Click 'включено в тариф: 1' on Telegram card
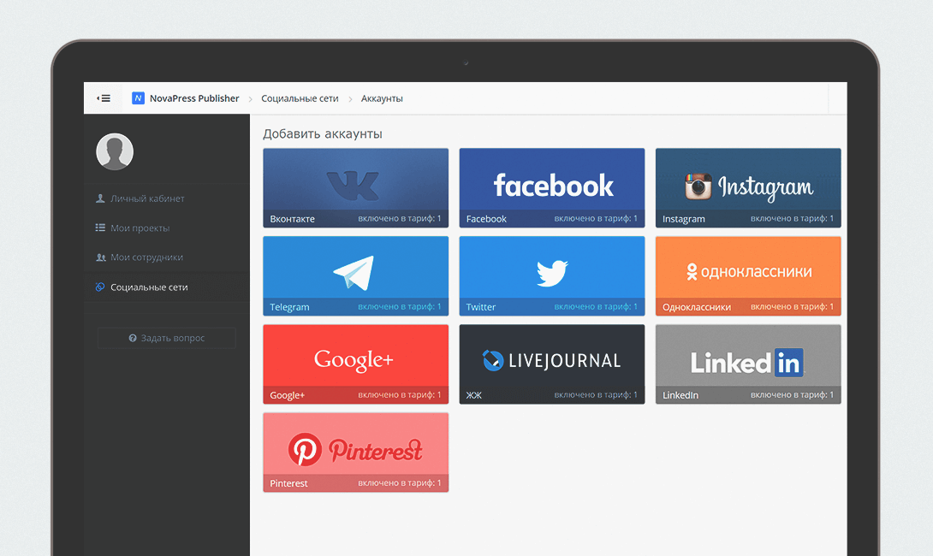This screenshot has height=556, width=933. click(400, 307)
